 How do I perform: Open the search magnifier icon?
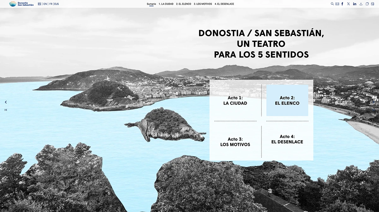point(332,4)
